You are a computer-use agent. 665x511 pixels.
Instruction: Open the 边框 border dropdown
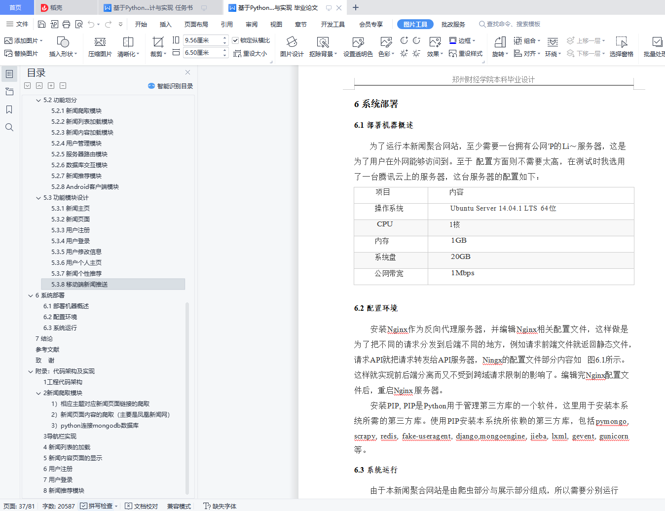[462, 40]
